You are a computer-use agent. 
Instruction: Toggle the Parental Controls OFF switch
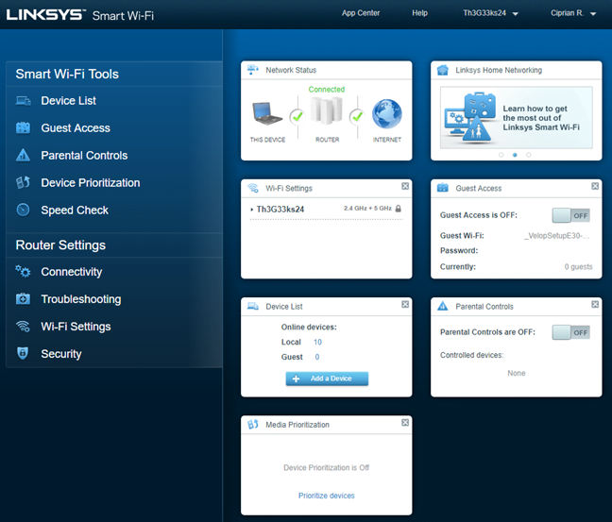point(570,332)
